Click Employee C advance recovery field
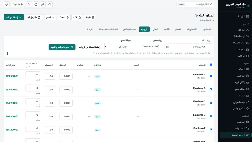Screen dimensions: 252x142 pyautogui.click(x=33, y=101)
